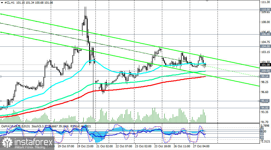Click the -1.3121 indicator scale value
The height and width of the screenshot is (150, 271).
tap(265, 141)
